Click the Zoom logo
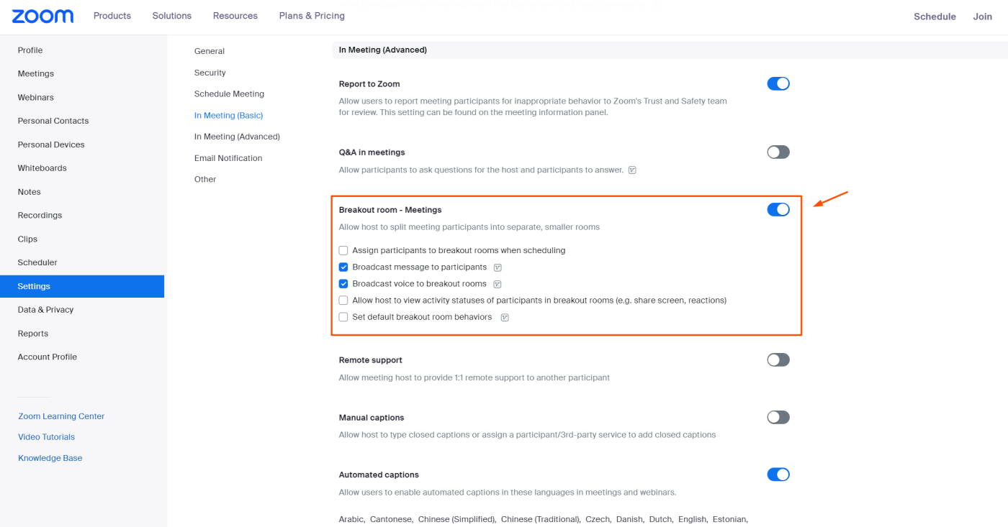The image size is (1008, 527). tap(42, 16)
